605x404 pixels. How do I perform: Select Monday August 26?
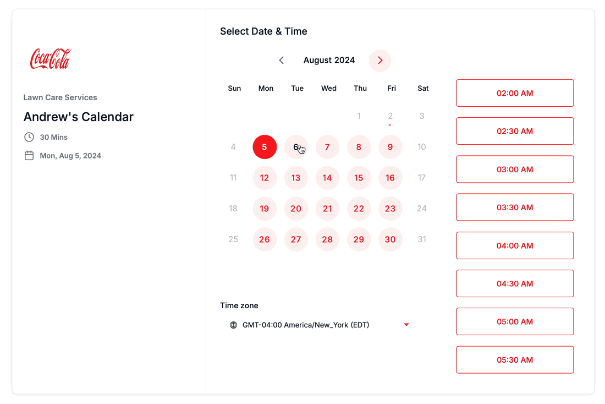coord(265,239)
